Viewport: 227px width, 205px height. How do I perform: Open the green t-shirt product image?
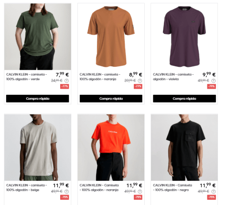[x=38, y=37]
